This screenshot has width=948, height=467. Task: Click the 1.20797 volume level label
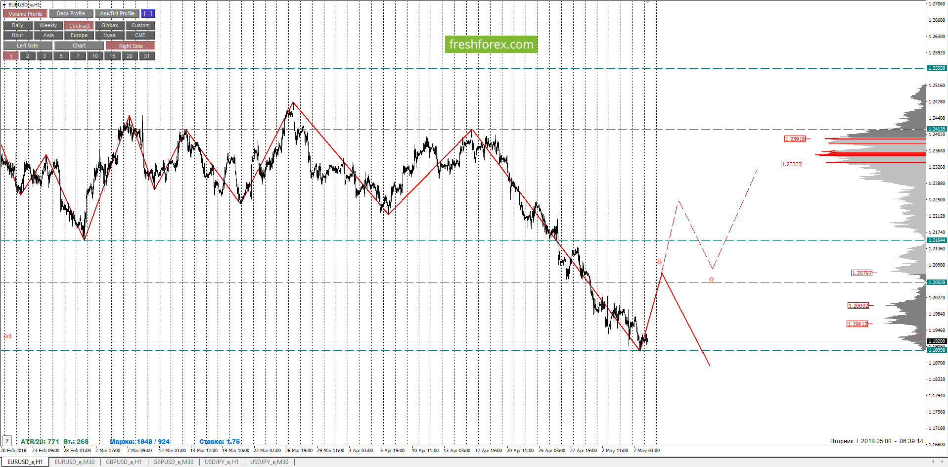coord(862,273)
